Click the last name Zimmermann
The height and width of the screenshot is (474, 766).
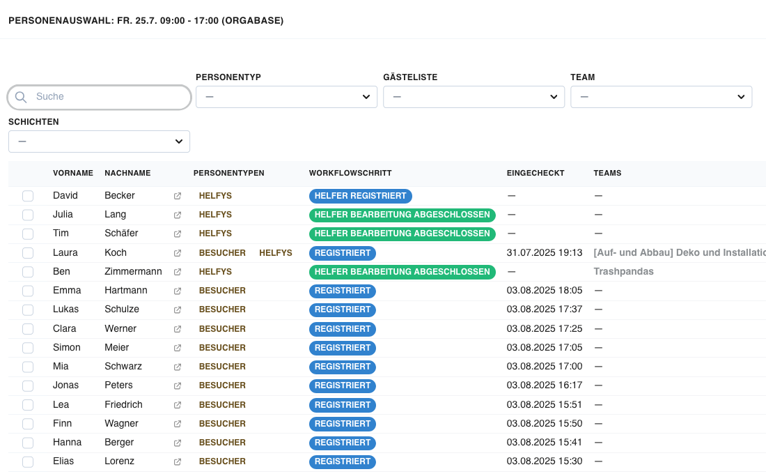point(133,271)
